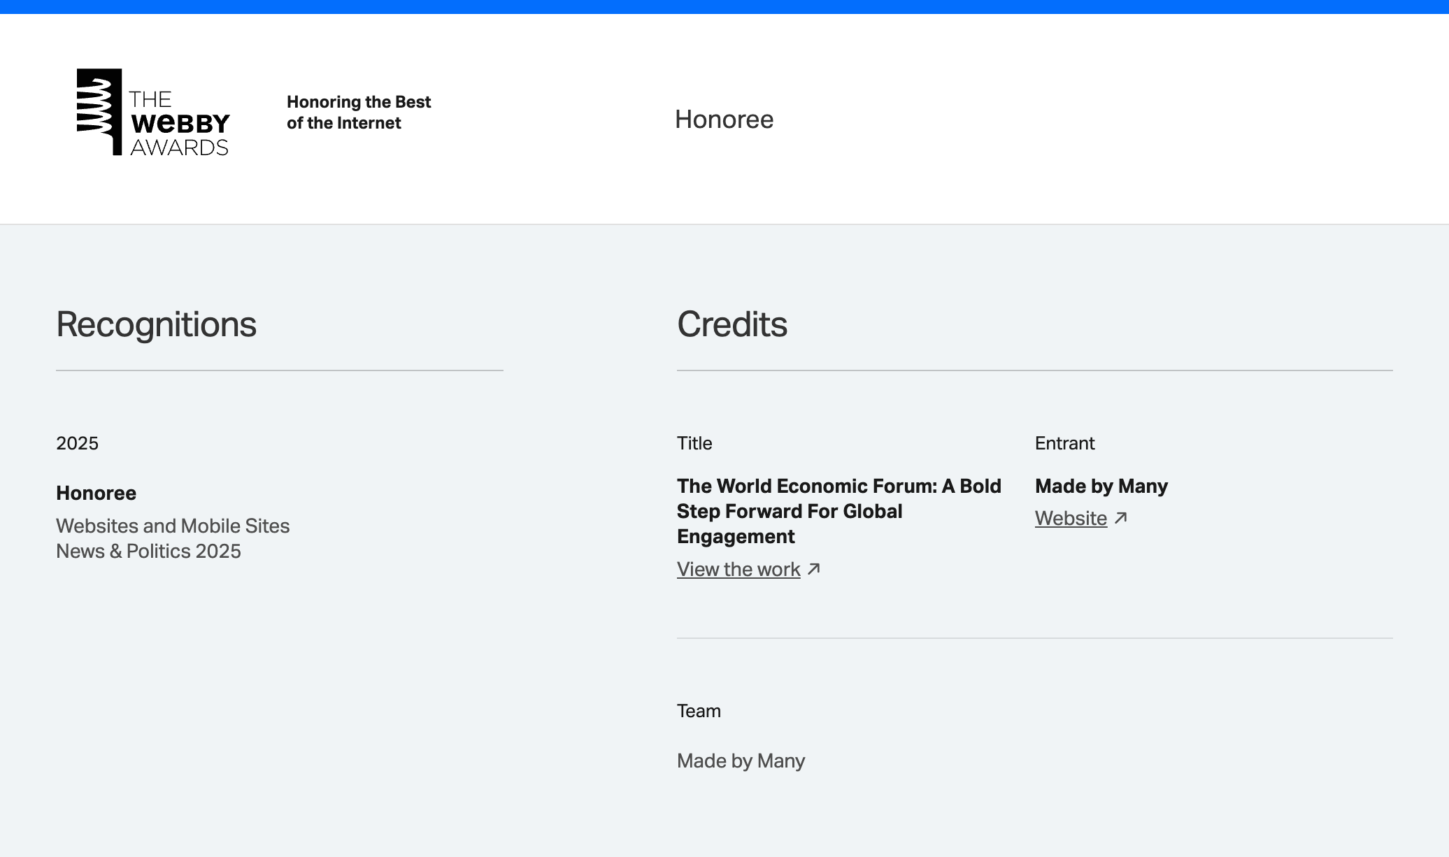Select the World Economic Forum title text
The height and width of the screenshot is (857, 1449).
[x=838, y=511]
